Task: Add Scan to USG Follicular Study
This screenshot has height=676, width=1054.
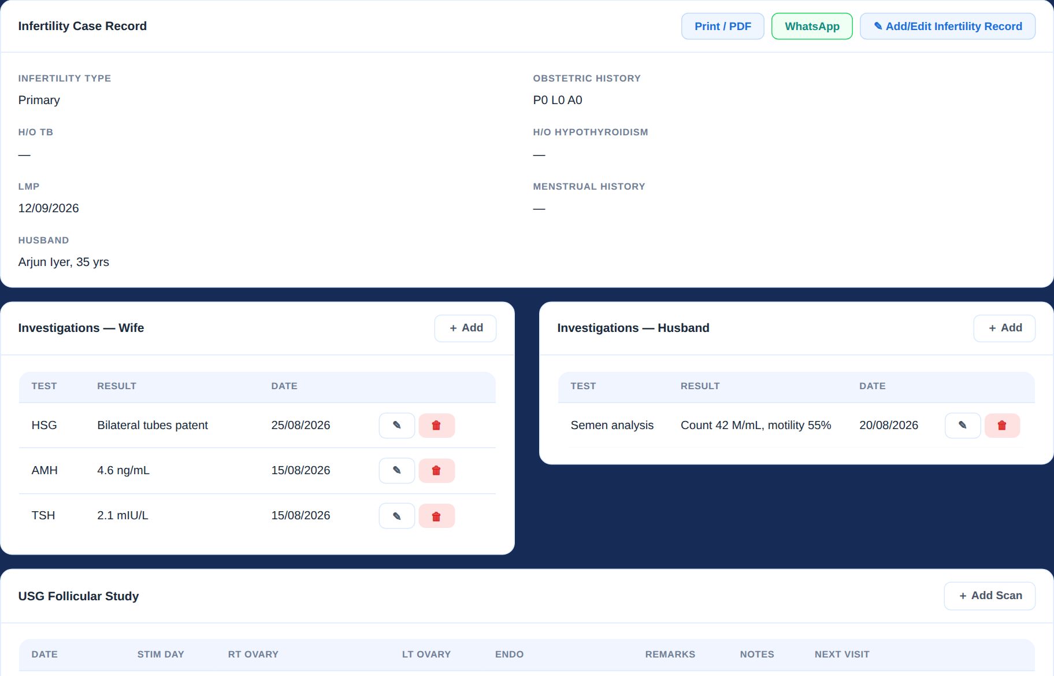Action: click(990, 596)
